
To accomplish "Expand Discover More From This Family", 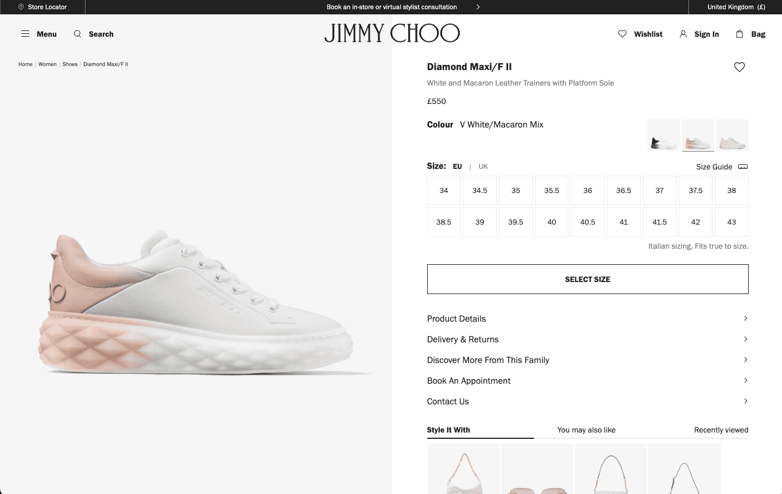I will pos(488,360).
